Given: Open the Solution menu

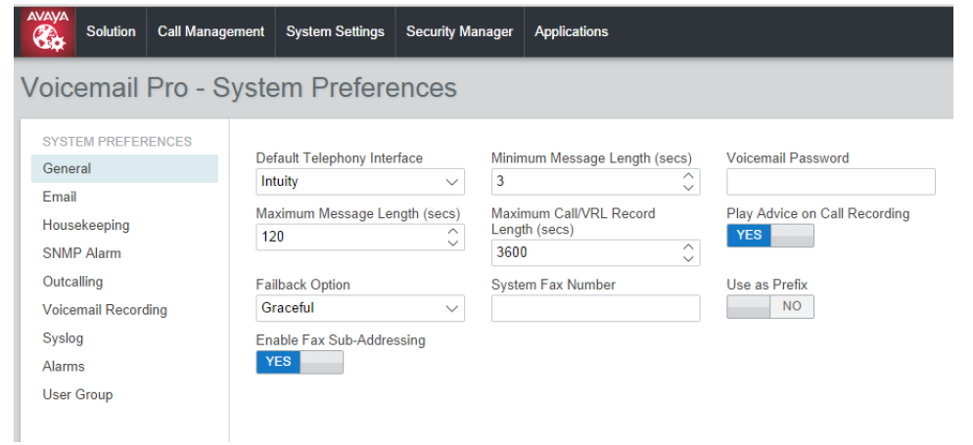Looking at the screenshot, I should [111, 31].
